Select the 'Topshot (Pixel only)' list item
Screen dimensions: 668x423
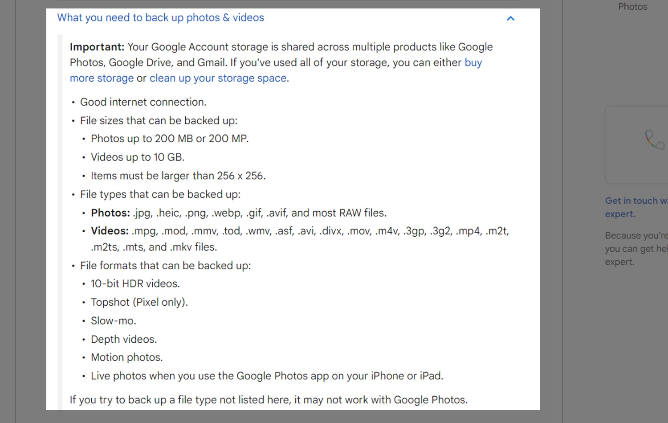139,302
